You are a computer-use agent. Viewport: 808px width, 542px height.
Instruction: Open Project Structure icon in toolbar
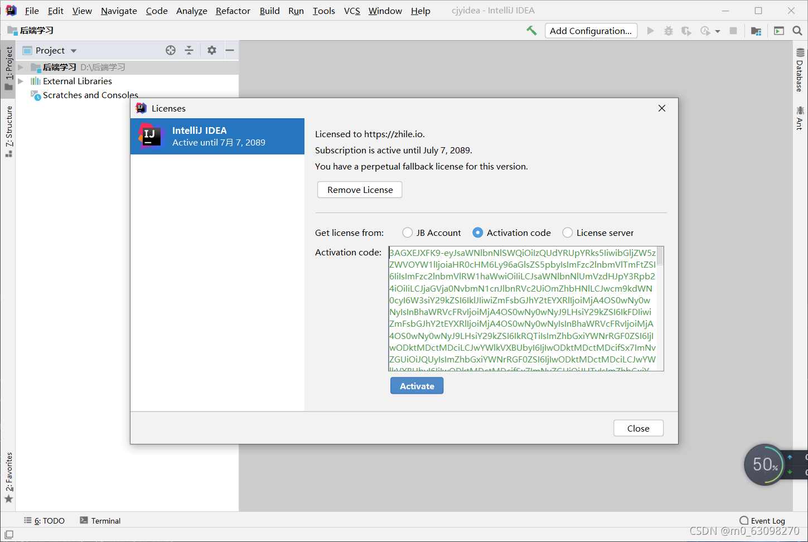click(756, 31)
